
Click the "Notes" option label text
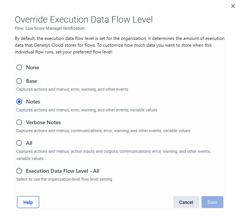(x=33, y=102)
